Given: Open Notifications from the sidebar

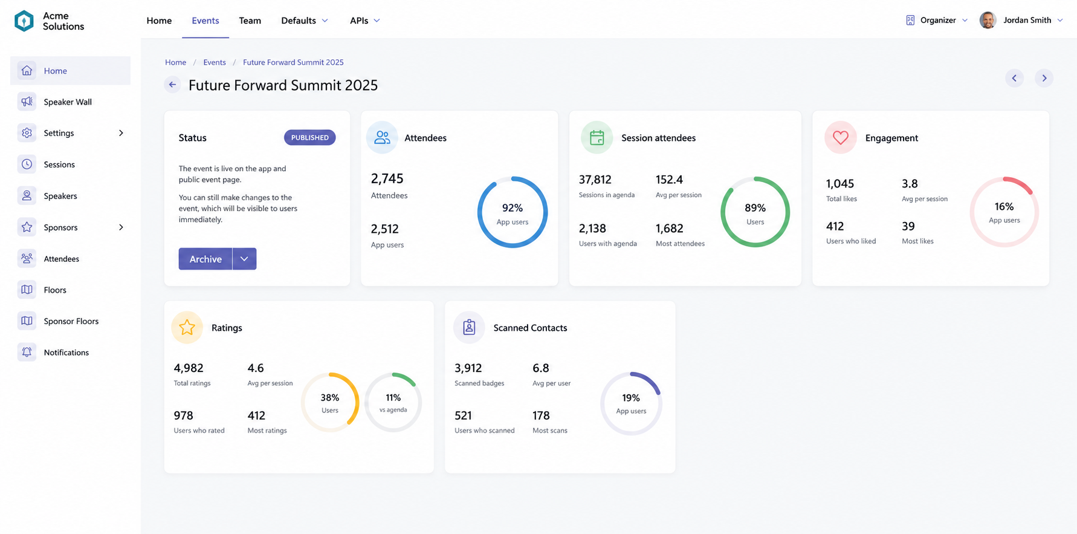Looking at the screenshot, I should tap(70, 352).
